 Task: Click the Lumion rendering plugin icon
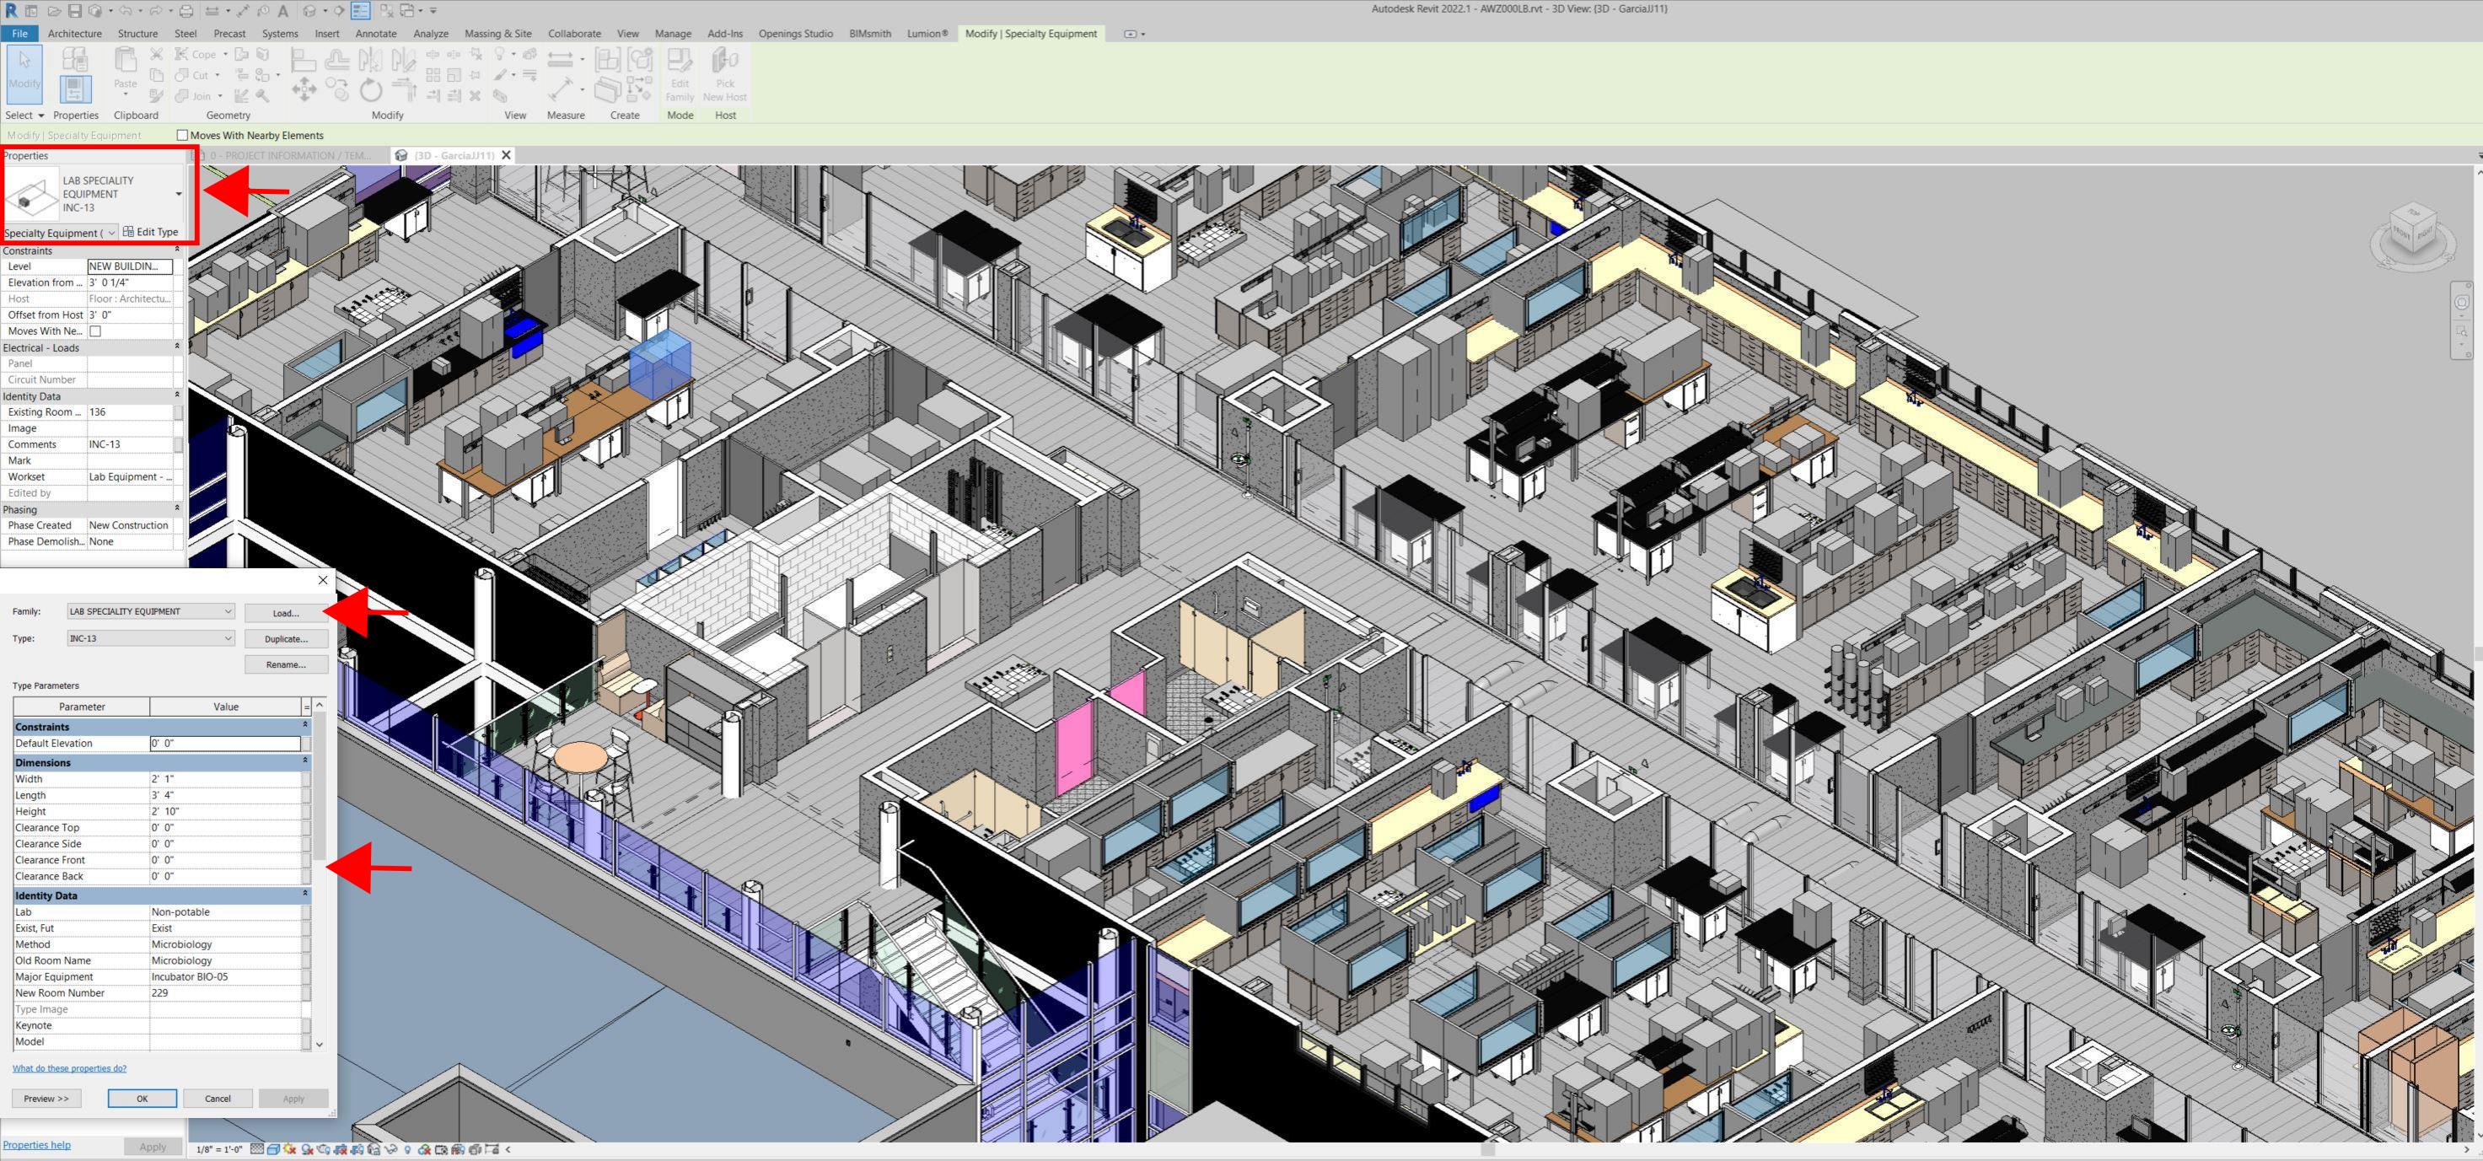click(927, 33)
